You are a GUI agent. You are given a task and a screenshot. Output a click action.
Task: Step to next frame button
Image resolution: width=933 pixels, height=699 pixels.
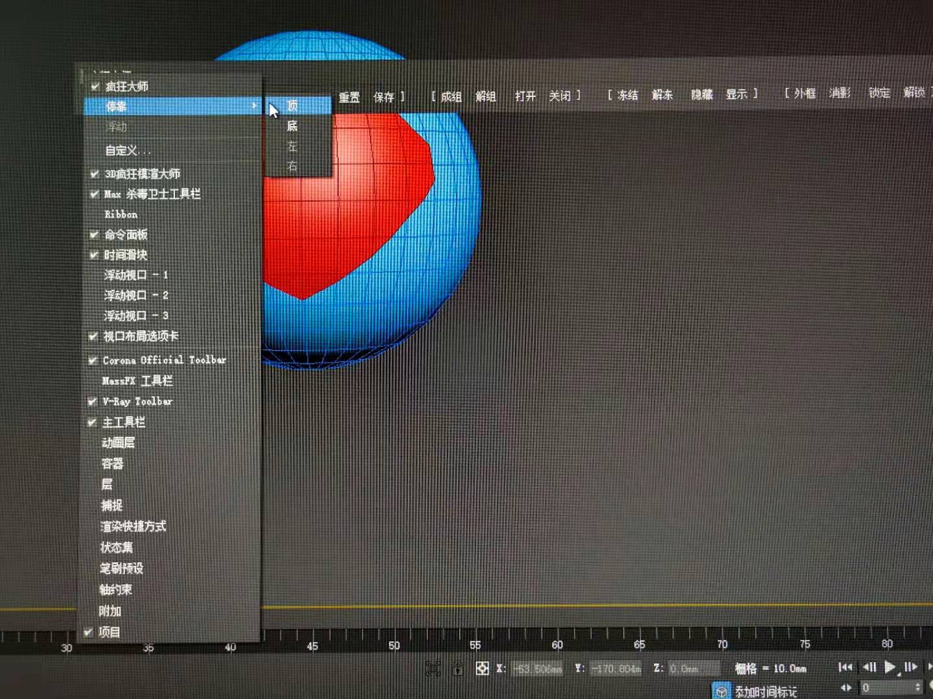coord(911,667)
